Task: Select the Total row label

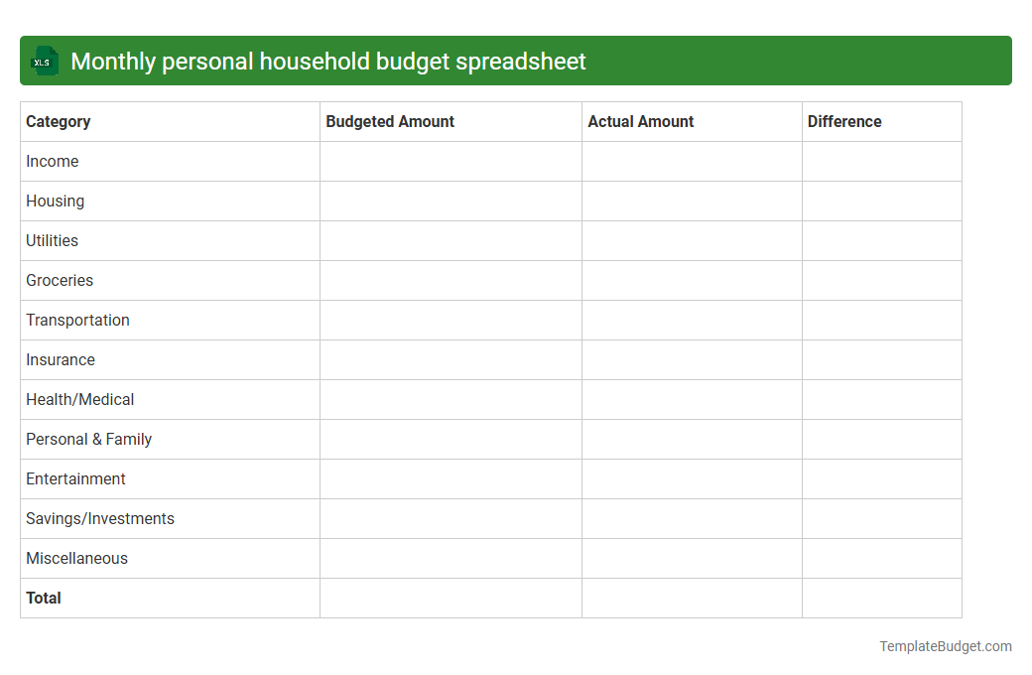Action: 43,598
